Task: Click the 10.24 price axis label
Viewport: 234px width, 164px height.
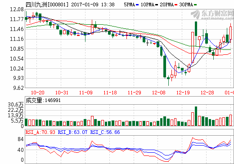Action: pos(17,69)
